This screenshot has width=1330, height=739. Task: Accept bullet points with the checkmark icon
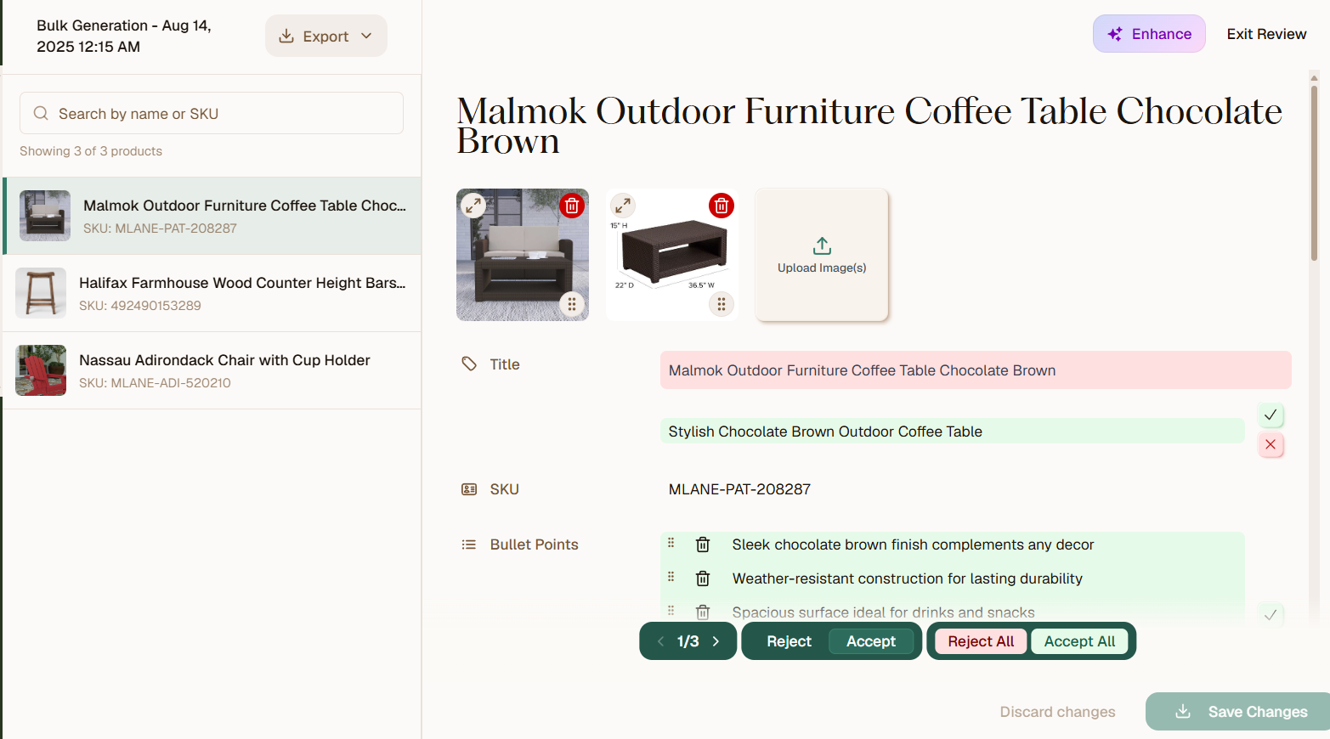(1271, 615)
